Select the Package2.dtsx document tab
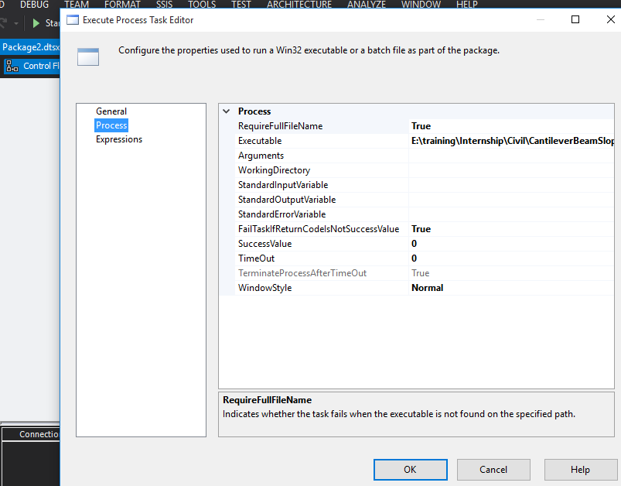Viewport: 621px width, 486px height. [29, 46]
